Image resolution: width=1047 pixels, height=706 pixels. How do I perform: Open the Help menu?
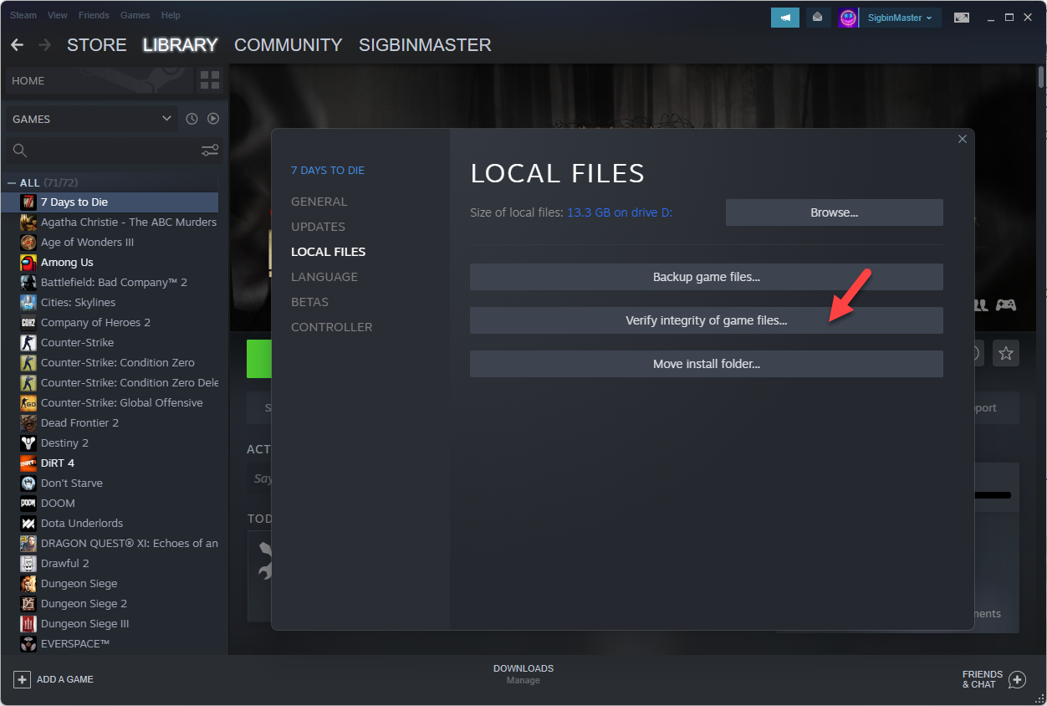coord(171,15)
